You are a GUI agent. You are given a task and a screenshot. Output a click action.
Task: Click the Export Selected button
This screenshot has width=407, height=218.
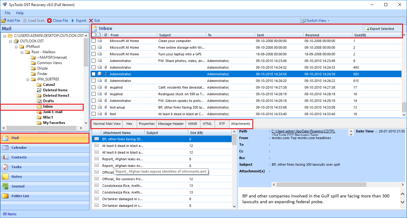point(379,29)
